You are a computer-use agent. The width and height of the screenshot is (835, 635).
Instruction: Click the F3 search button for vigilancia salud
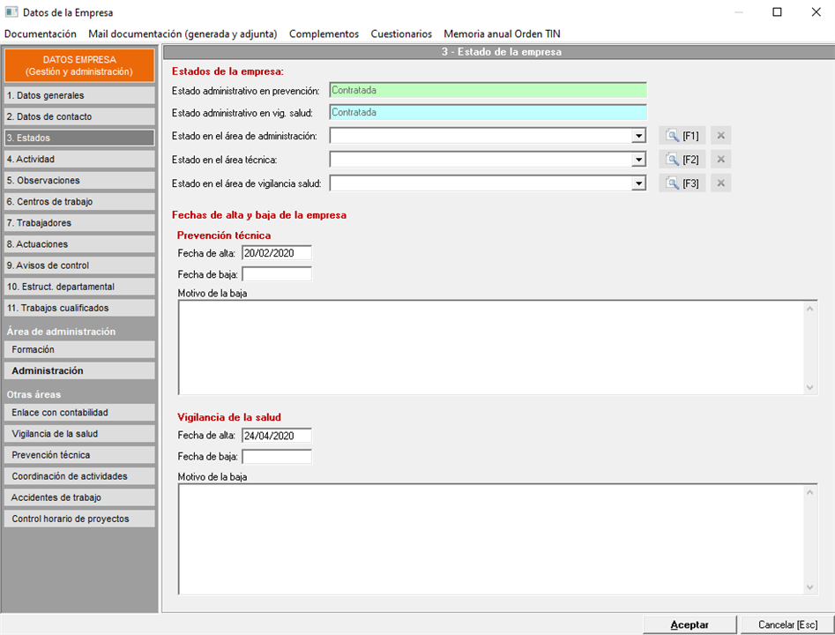(682, 183)
